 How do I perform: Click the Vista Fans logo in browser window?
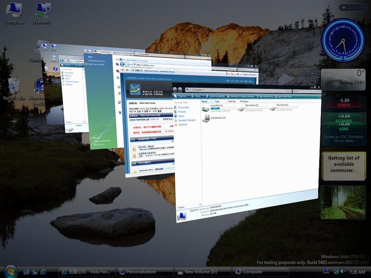pyautogui.click(x=135, y=90)
